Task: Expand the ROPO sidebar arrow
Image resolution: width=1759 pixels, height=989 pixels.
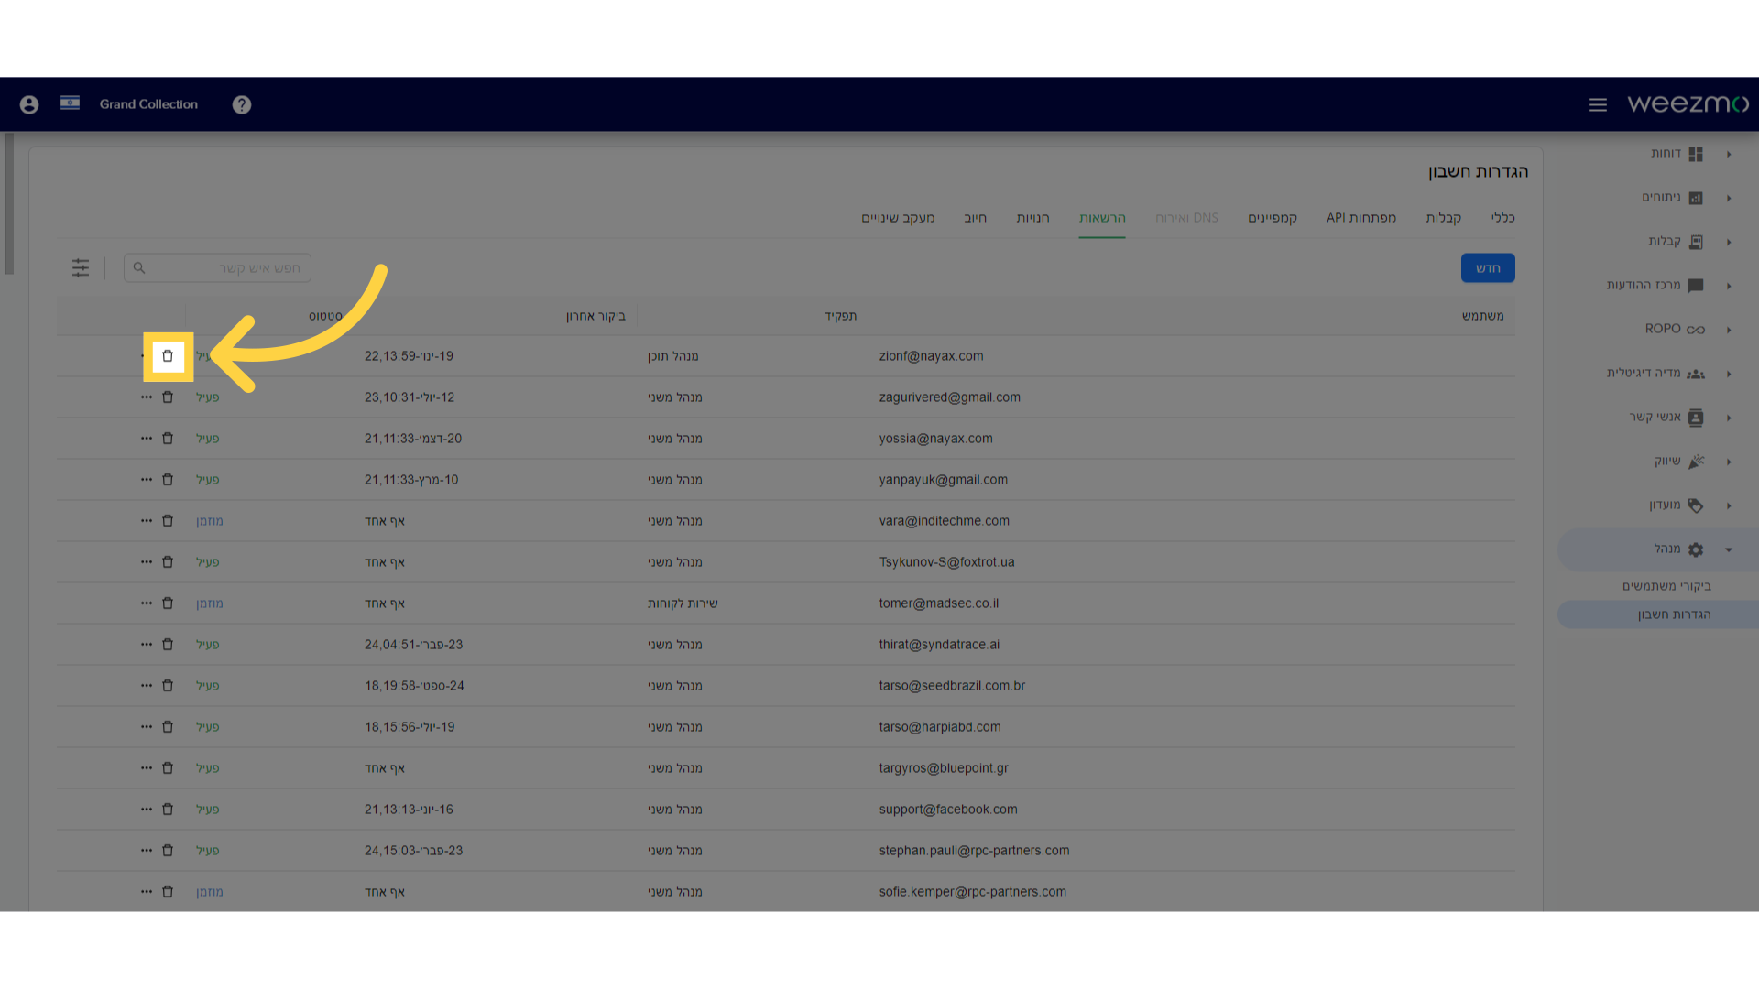Action: pyautogui.click(x=1729, y=330)
